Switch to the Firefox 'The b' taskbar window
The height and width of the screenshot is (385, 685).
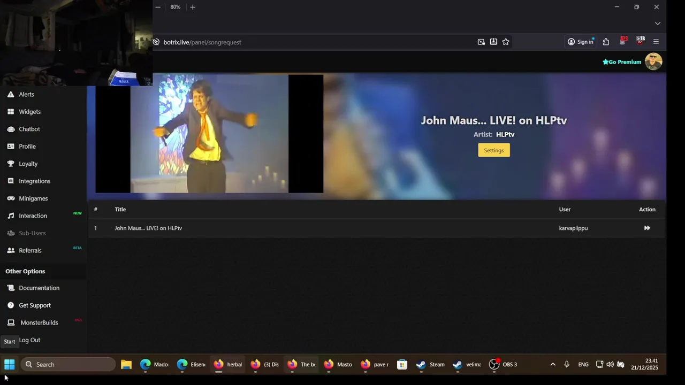pyautogui.click(x=301, y=365)
